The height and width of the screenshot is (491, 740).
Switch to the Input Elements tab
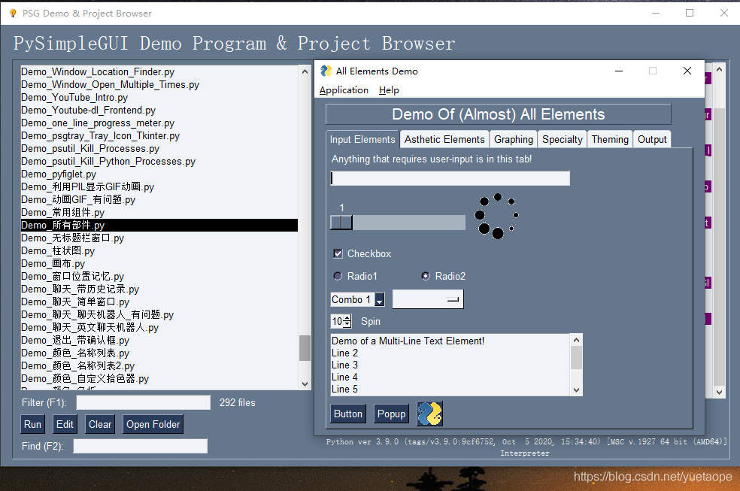pyautogui.click(x=362, y=140)
